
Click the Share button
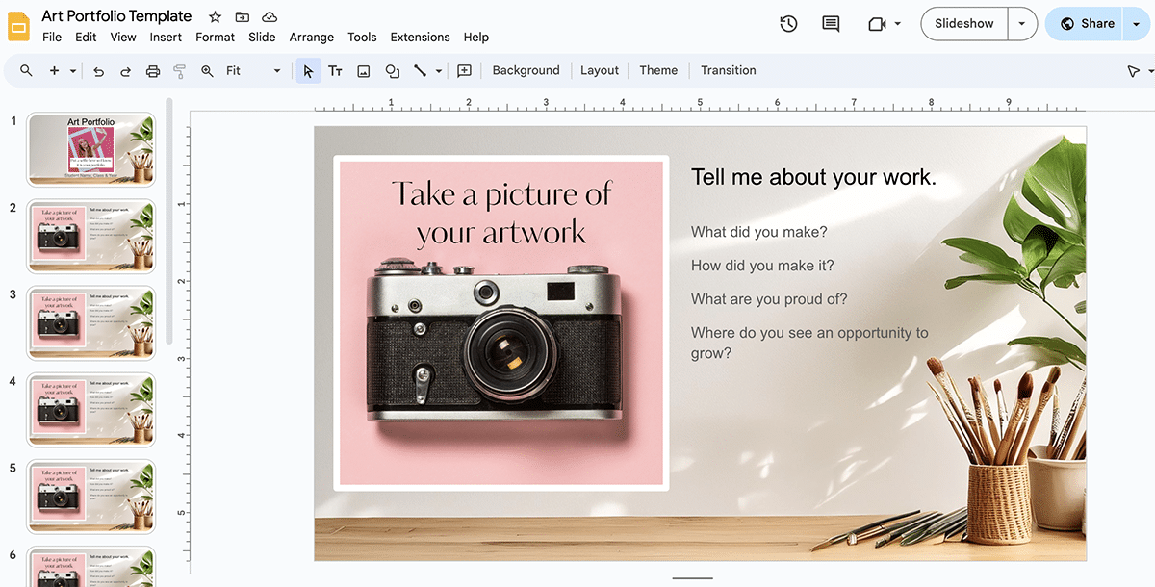point(1087,24)
